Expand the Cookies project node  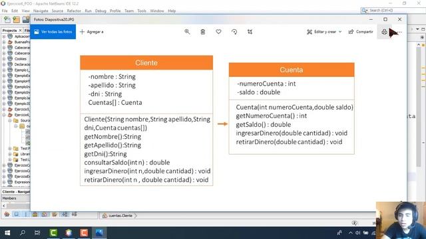tap(4, 59)
